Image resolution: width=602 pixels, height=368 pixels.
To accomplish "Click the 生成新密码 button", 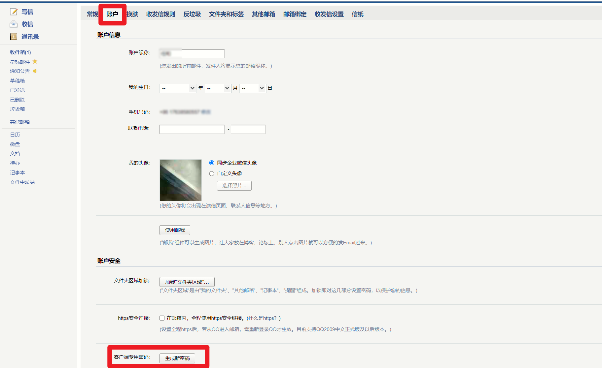I will coord(177,358).
